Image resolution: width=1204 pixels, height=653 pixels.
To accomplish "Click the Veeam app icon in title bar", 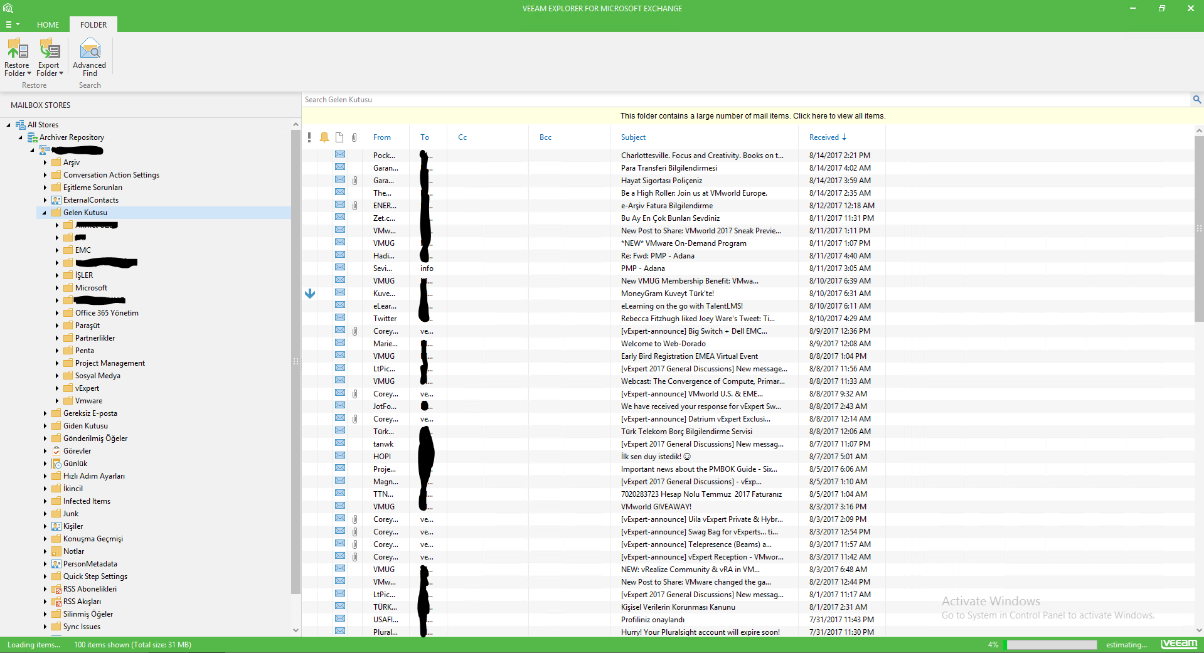I will [8, 9].
